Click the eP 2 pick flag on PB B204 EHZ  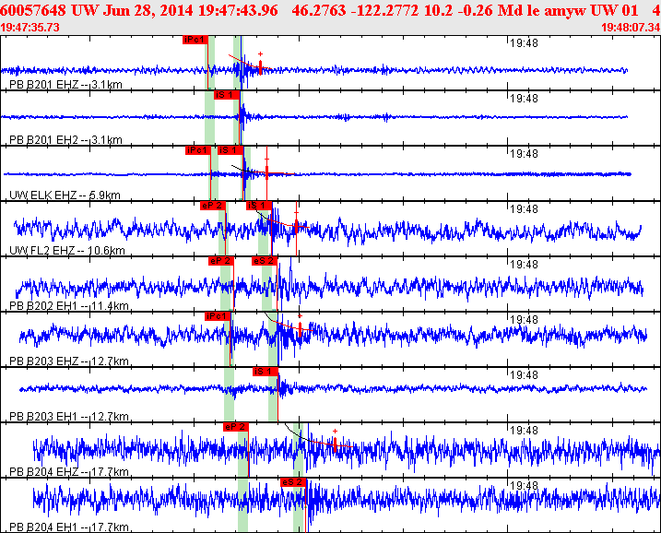coord(236,427)
